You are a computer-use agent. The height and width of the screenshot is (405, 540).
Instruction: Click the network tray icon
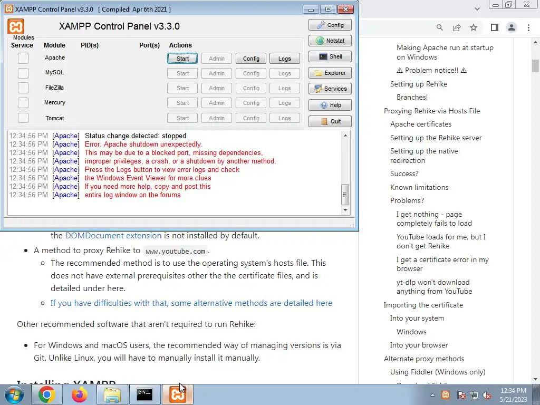[x=474, y=394]
